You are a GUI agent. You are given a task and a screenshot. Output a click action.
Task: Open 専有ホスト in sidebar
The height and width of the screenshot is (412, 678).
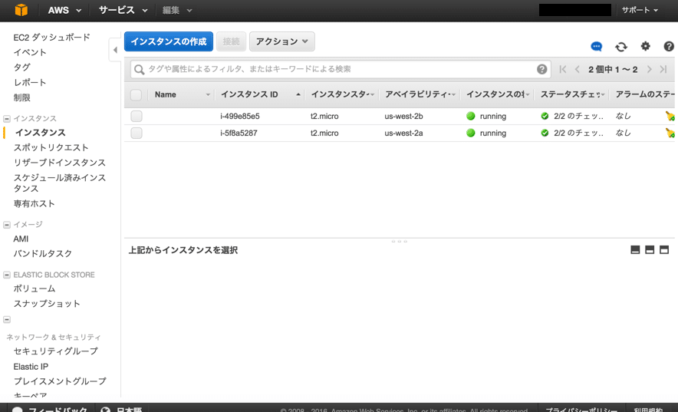(35, 203)
